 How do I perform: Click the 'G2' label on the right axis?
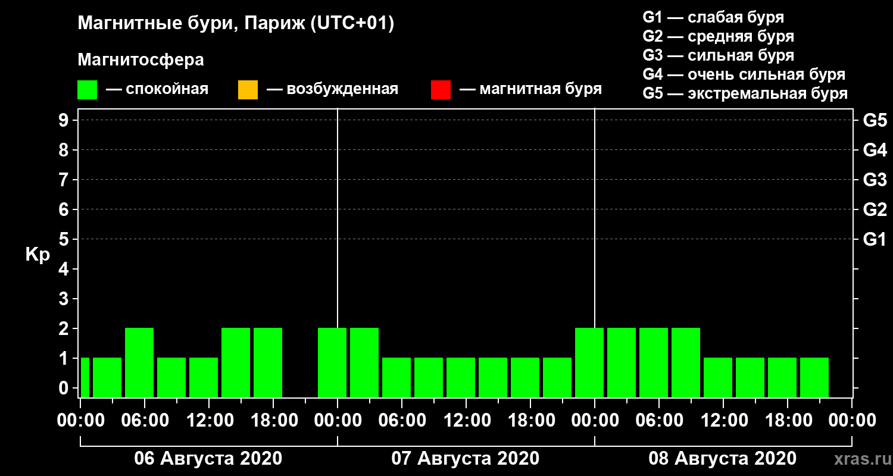click(875, 209)
